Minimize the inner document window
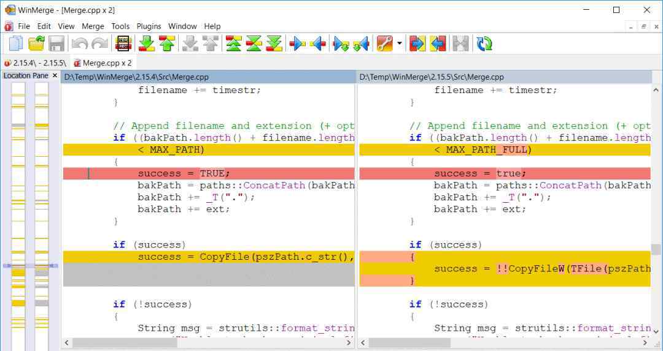The width and height of the screenshot is (663, 351). point(630,26)
